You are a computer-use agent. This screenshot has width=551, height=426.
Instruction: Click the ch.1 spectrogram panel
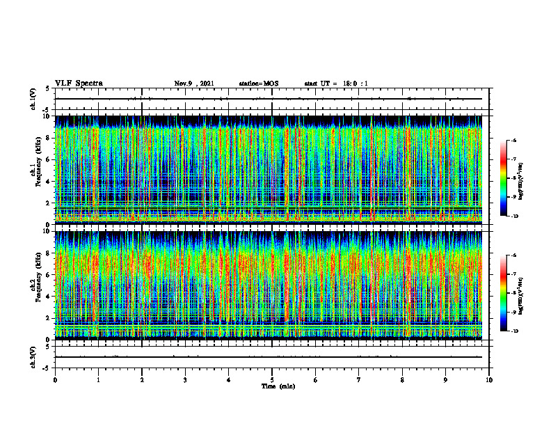point(269,170)
